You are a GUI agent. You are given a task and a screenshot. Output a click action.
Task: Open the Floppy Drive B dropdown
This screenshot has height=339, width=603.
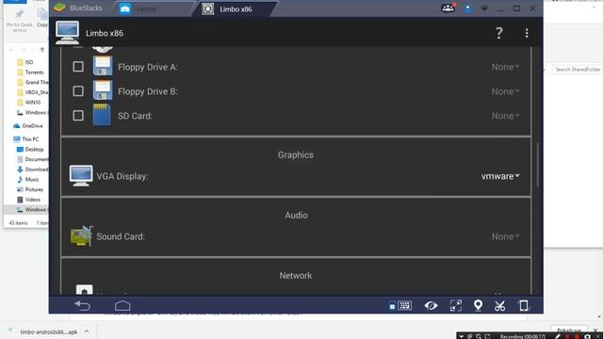tap(505, 91)
